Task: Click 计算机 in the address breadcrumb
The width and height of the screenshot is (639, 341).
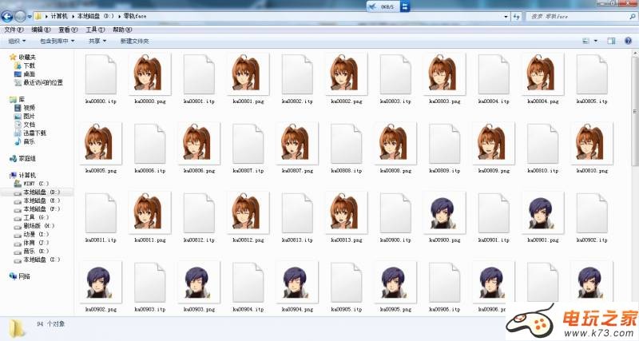Action: click(59, 16)
